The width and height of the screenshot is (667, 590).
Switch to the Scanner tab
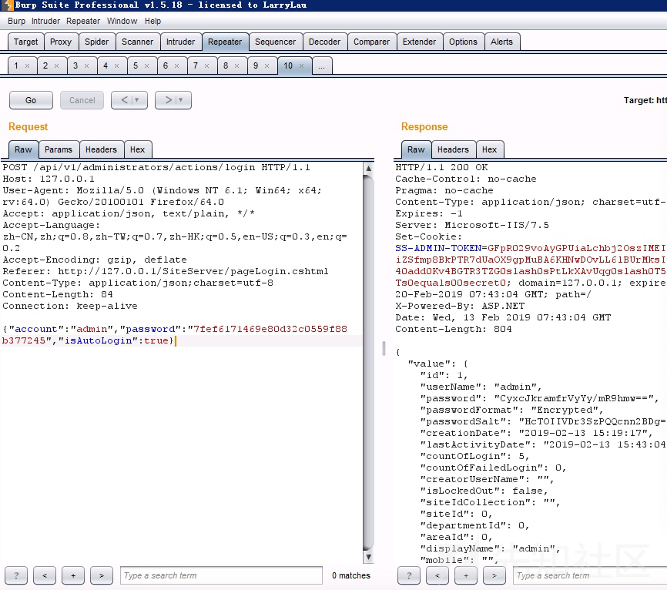tap(137, 42)
